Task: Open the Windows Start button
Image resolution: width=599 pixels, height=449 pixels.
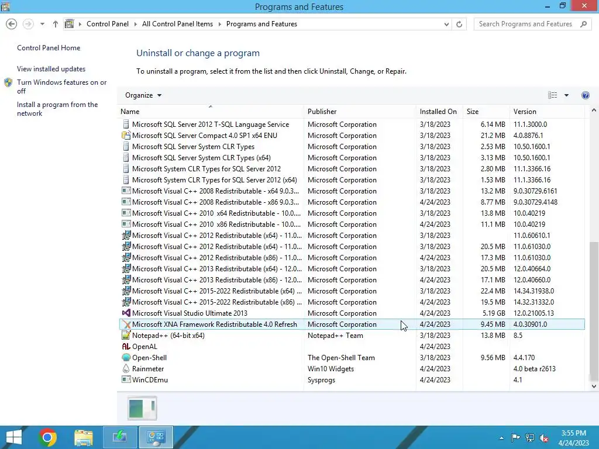Action: (14, 437)
